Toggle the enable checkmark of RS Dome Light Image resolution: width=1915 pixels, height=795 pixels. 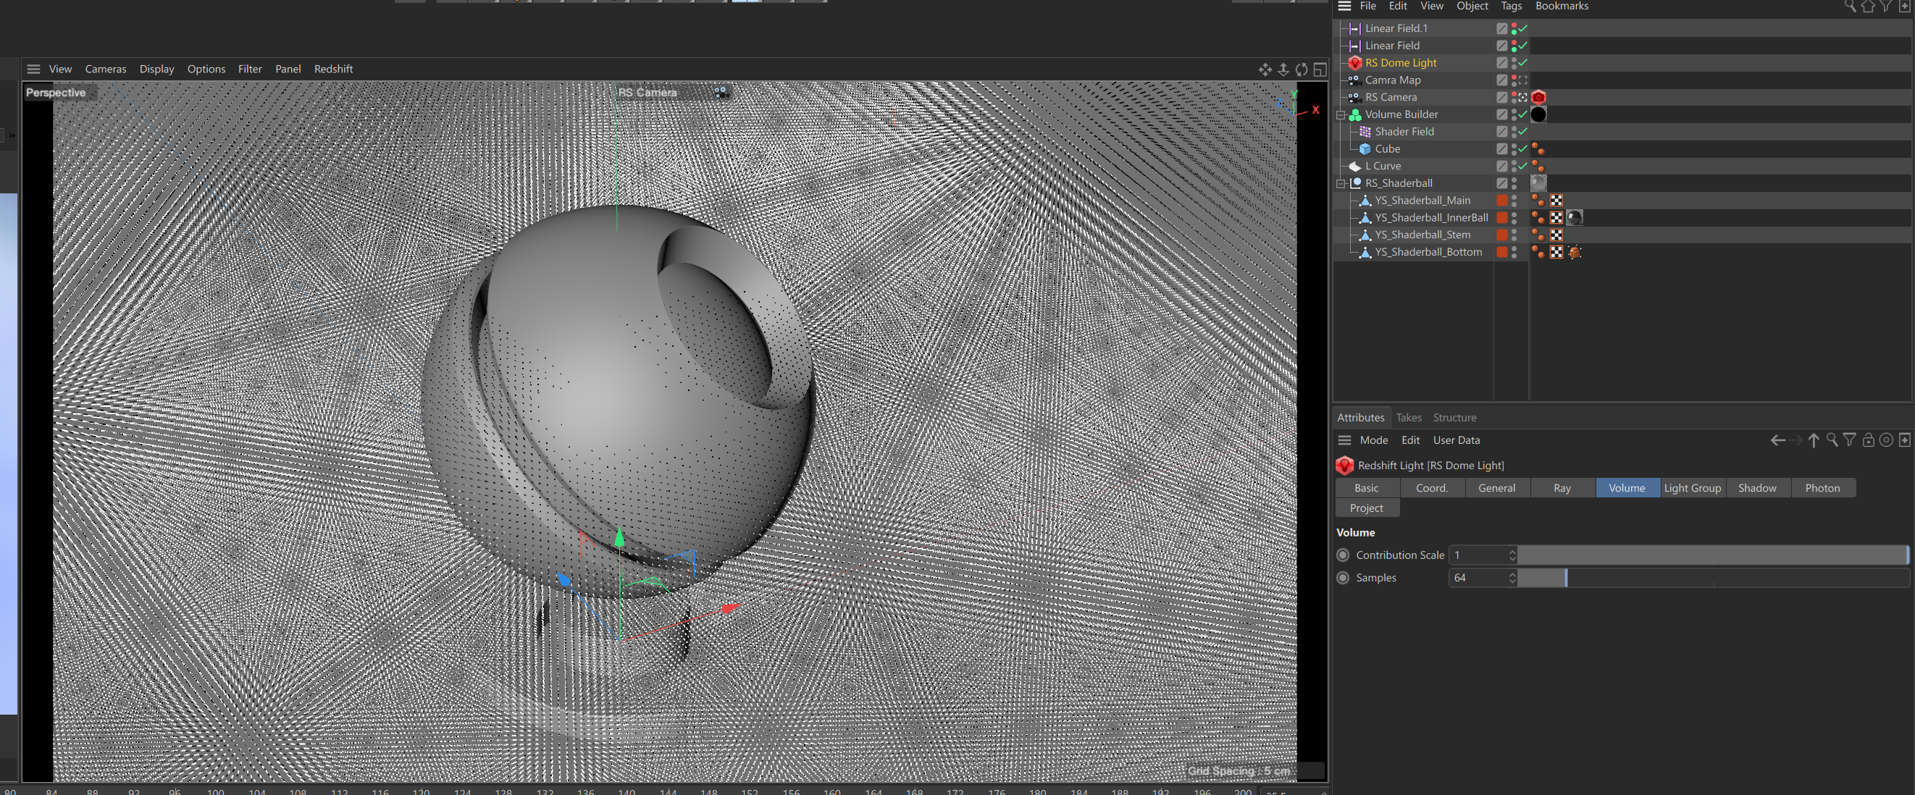(1522, 62)
